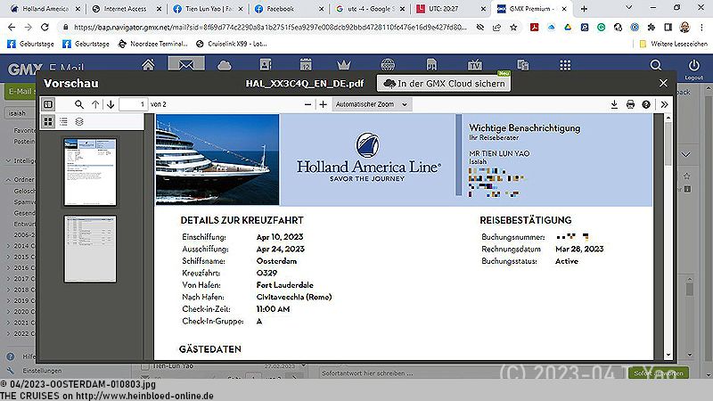
Task: Collapse the Ordner folder section
Action: pos(8,180)
